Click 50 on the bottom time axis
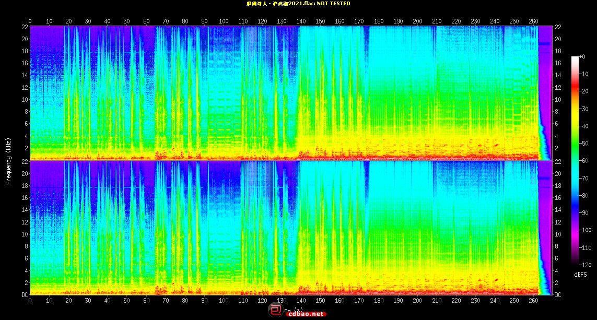The height and width of the screenshot is (320, 597). click(127, 301)
